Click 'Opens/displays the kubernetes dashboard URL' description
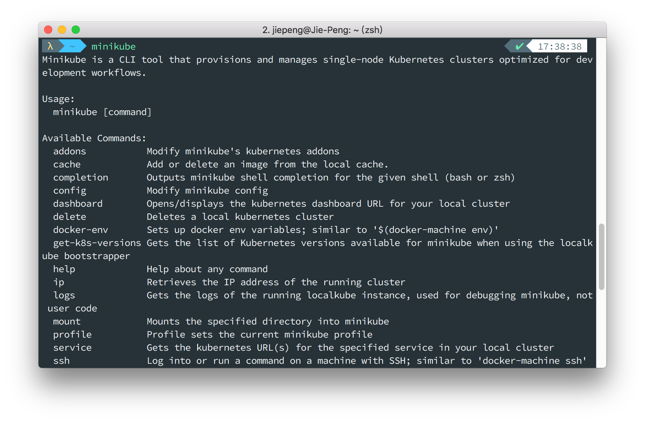 coord(328,204)
